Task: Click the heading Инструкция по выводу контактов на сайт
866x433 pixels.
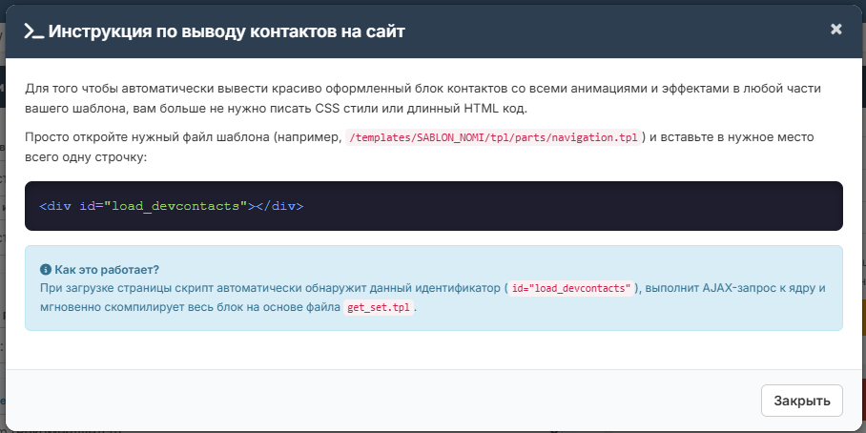Action: pyautogui.click(x=226, y=31)
